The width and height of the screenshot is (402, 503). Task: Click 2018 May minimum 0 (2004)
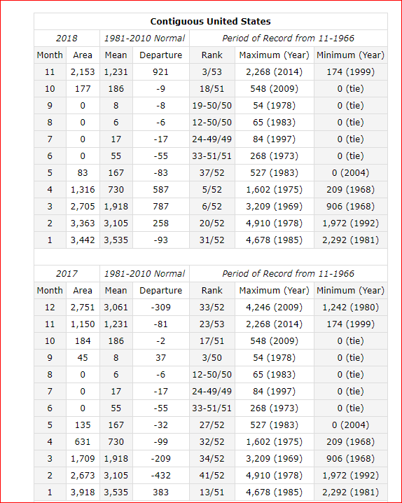point(351,173)
